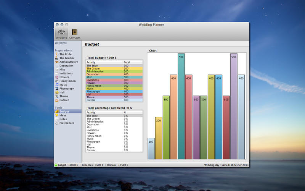Zoom the window with the third title bar button

point(66,24)
